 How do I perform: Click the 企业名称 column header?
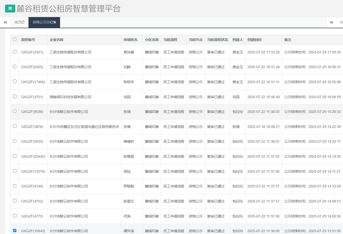click(56, 40)
